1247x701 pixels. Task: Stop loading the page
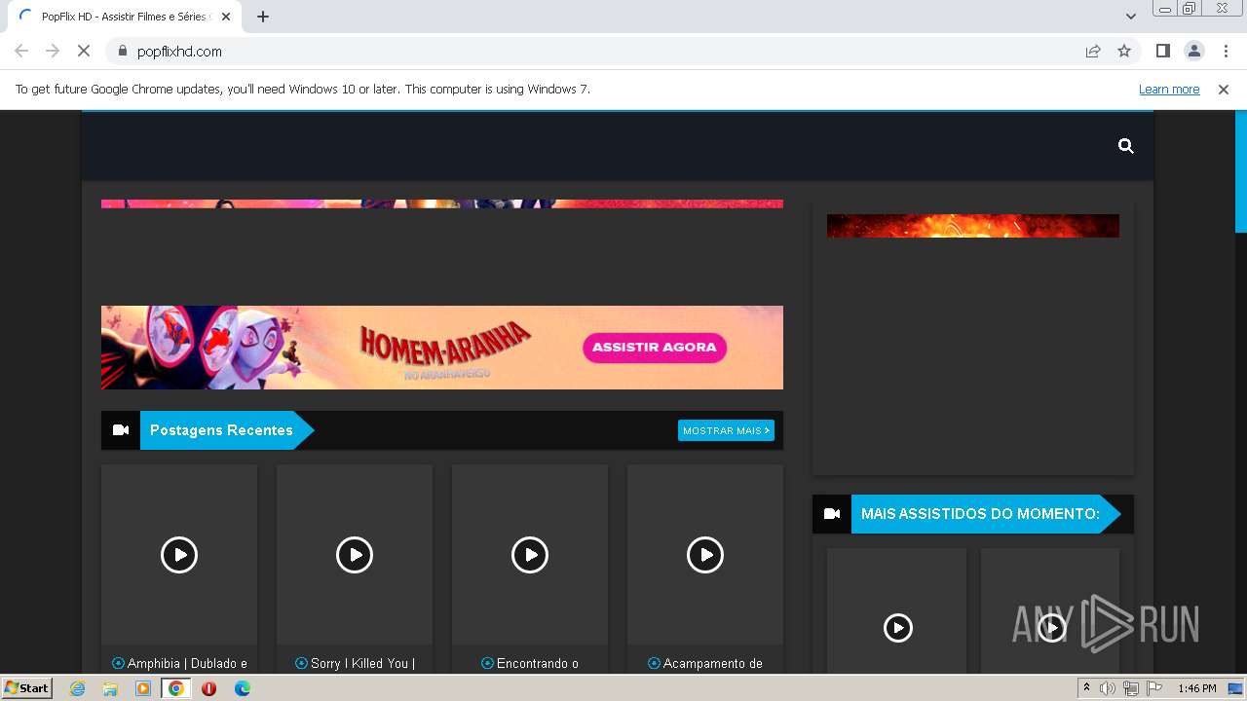coord(83,52)
